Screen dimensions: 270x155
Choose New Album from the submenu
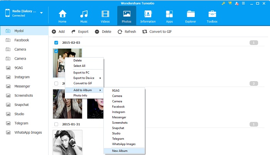tap(120, 150)
